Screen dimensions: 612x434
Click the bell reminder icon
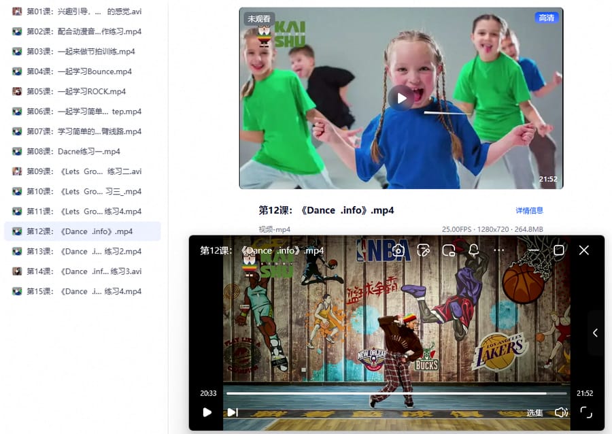(474, 250)
